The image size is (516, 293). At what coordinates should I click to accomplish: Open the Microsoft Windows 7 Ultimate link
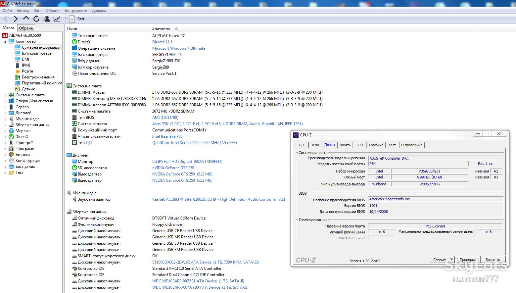(x=179, y=48)
